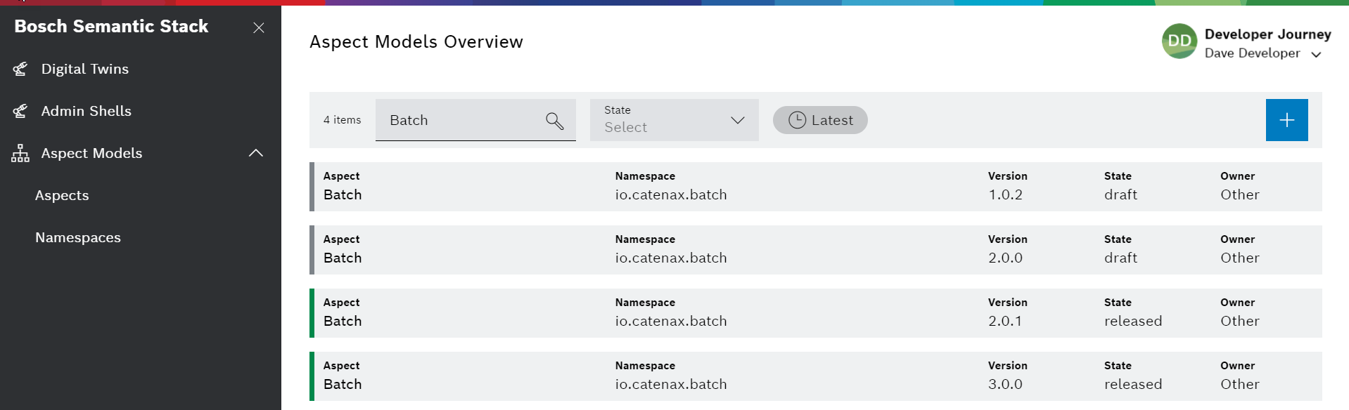Select Batch version 2.0.0 draft entry
Image resolution: width=1349 pixels, height=410 pixels.
click(816, 250)
